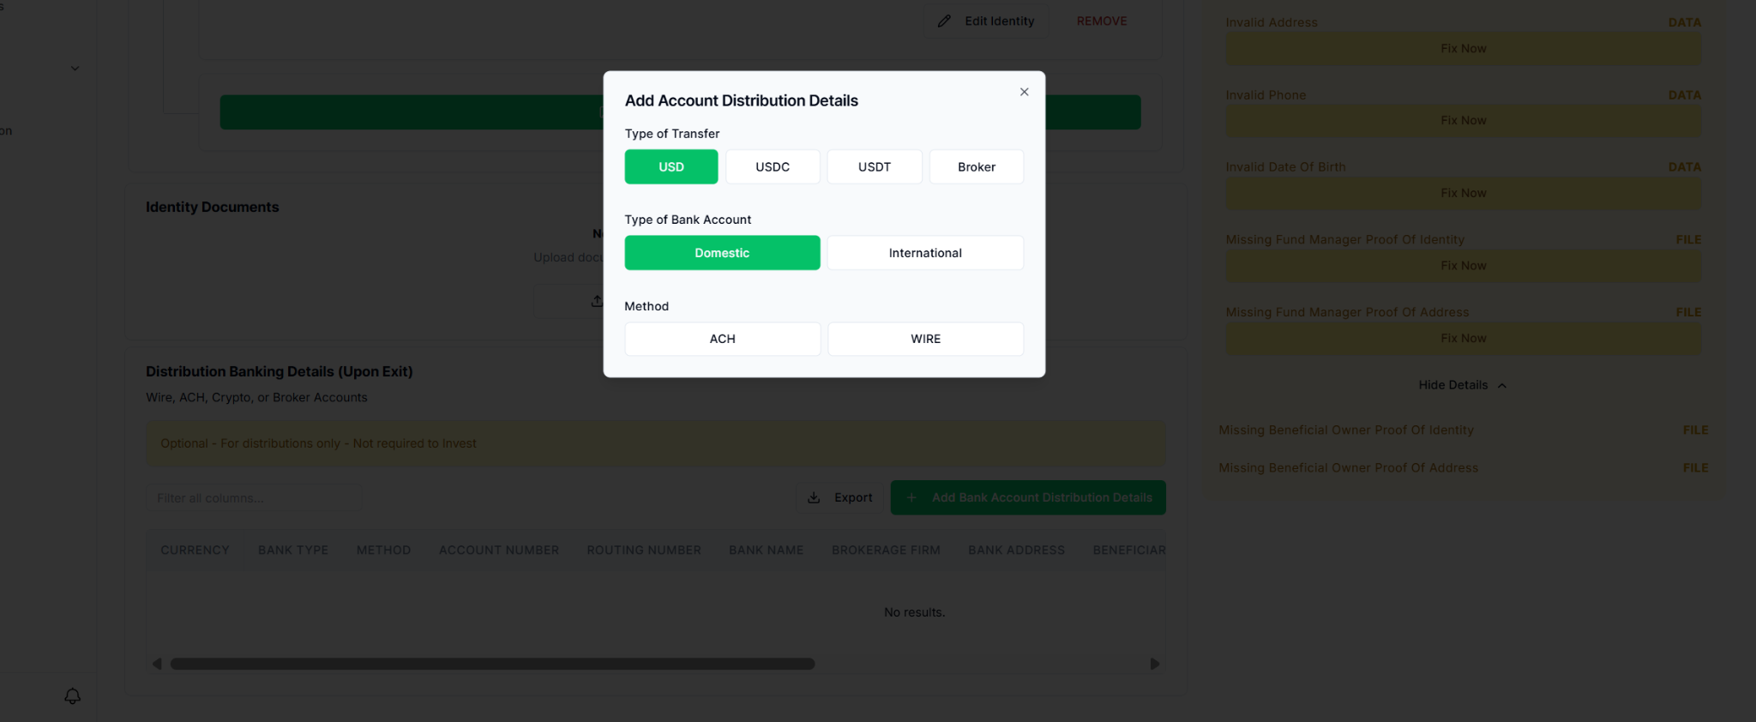
Task: Click Fix Now for Invalid Address
Action: [x=1463, y=49]
